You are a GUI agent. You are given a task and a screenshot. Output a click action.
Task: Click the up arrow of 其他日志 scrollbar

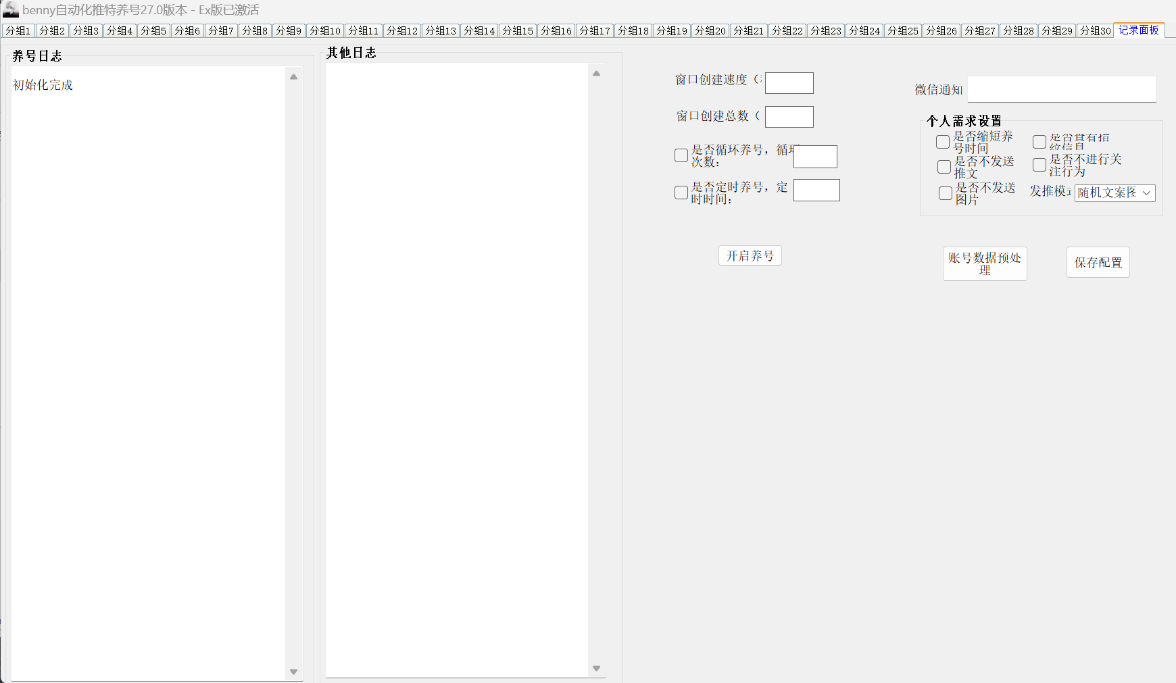[596, 74]
